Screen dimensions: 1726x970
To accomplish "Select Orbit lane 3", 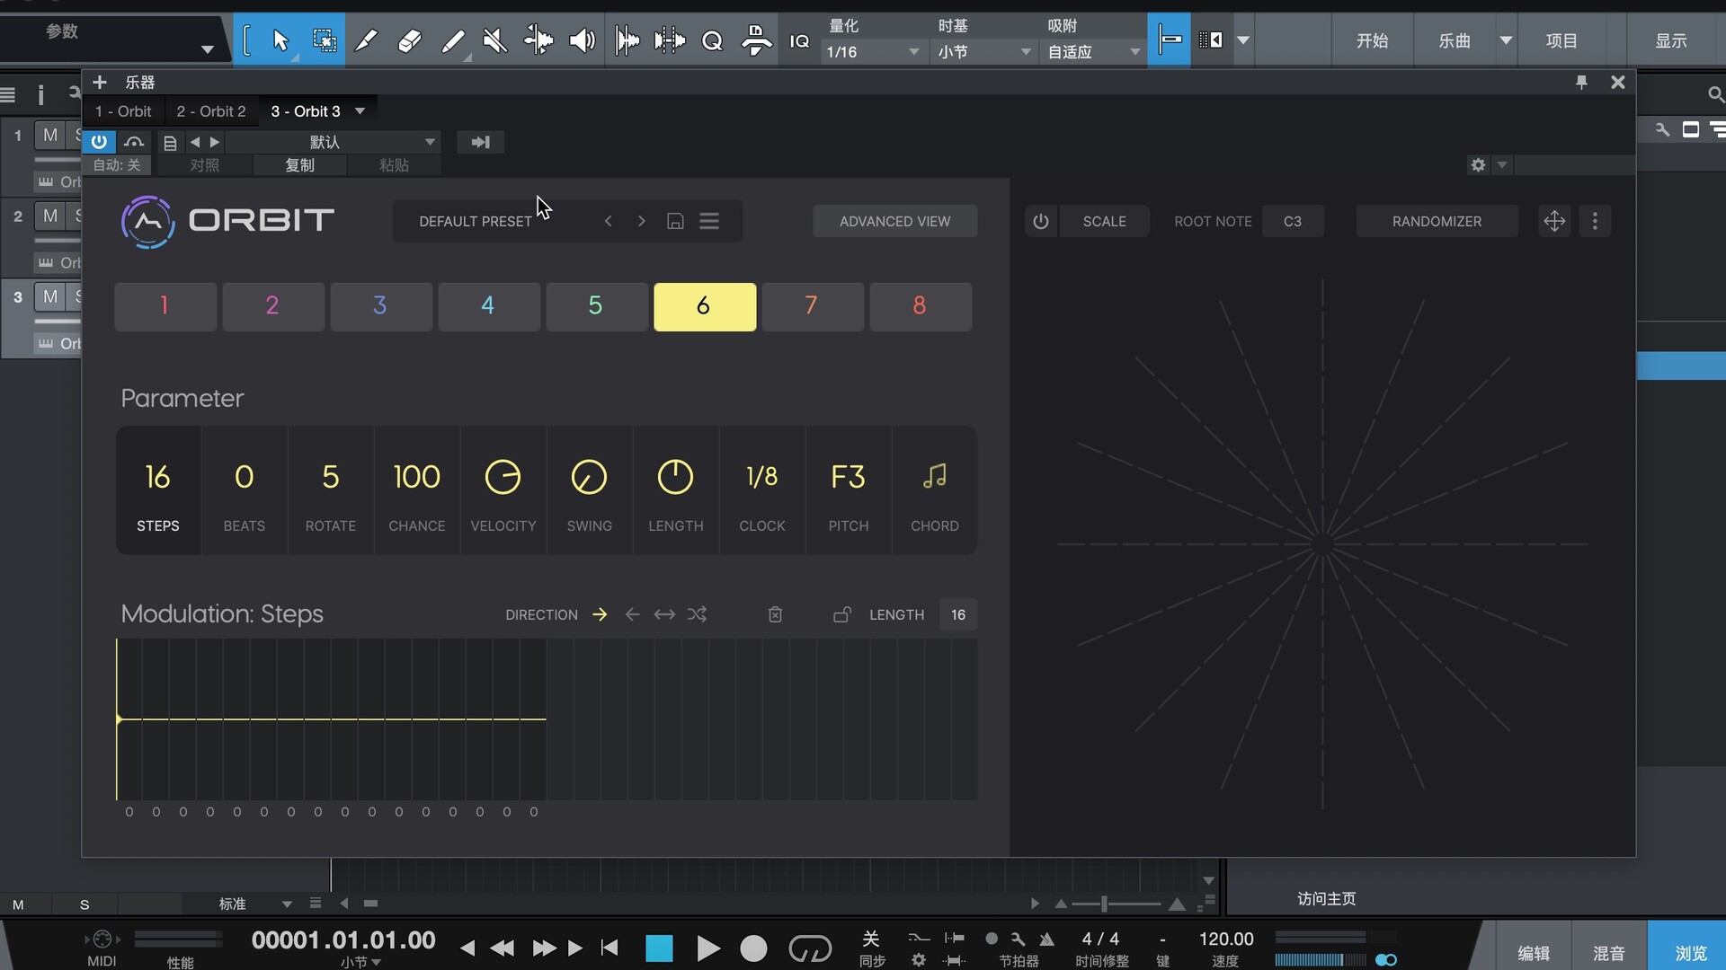I will (381, 306).
